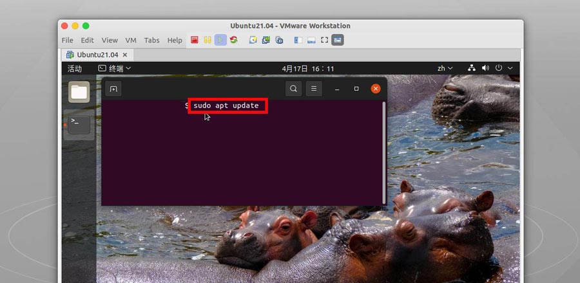This screenshot has height=283, width=580.
Task: Open the File menu
Action: click(x=67, y=41)
